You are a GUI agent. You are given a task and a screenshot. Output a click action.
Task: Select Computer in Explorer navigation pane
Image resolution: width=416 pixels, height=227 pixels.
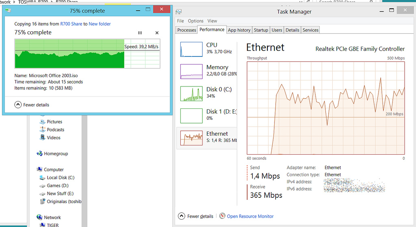(54, 169)
